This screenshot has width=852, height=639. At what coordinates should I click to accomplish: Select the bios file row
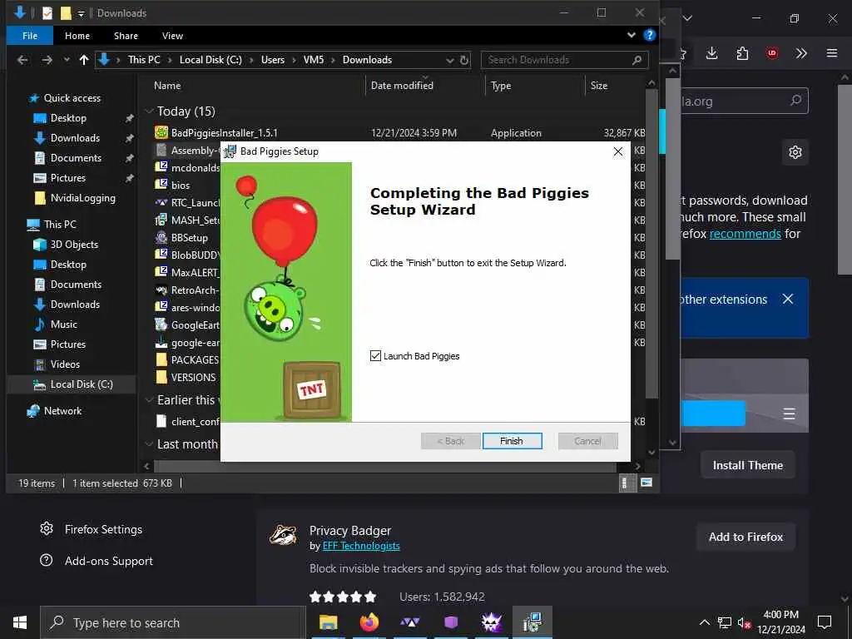(x=181, y=186)
